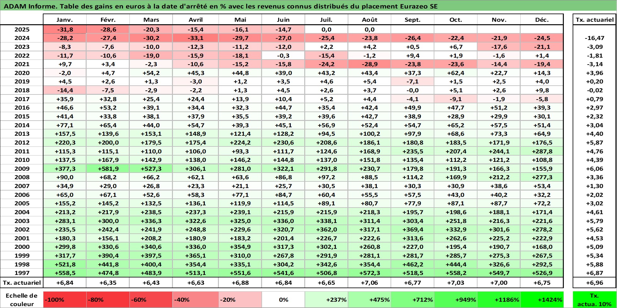Click the 1997 row label

[x=22, y=273]
